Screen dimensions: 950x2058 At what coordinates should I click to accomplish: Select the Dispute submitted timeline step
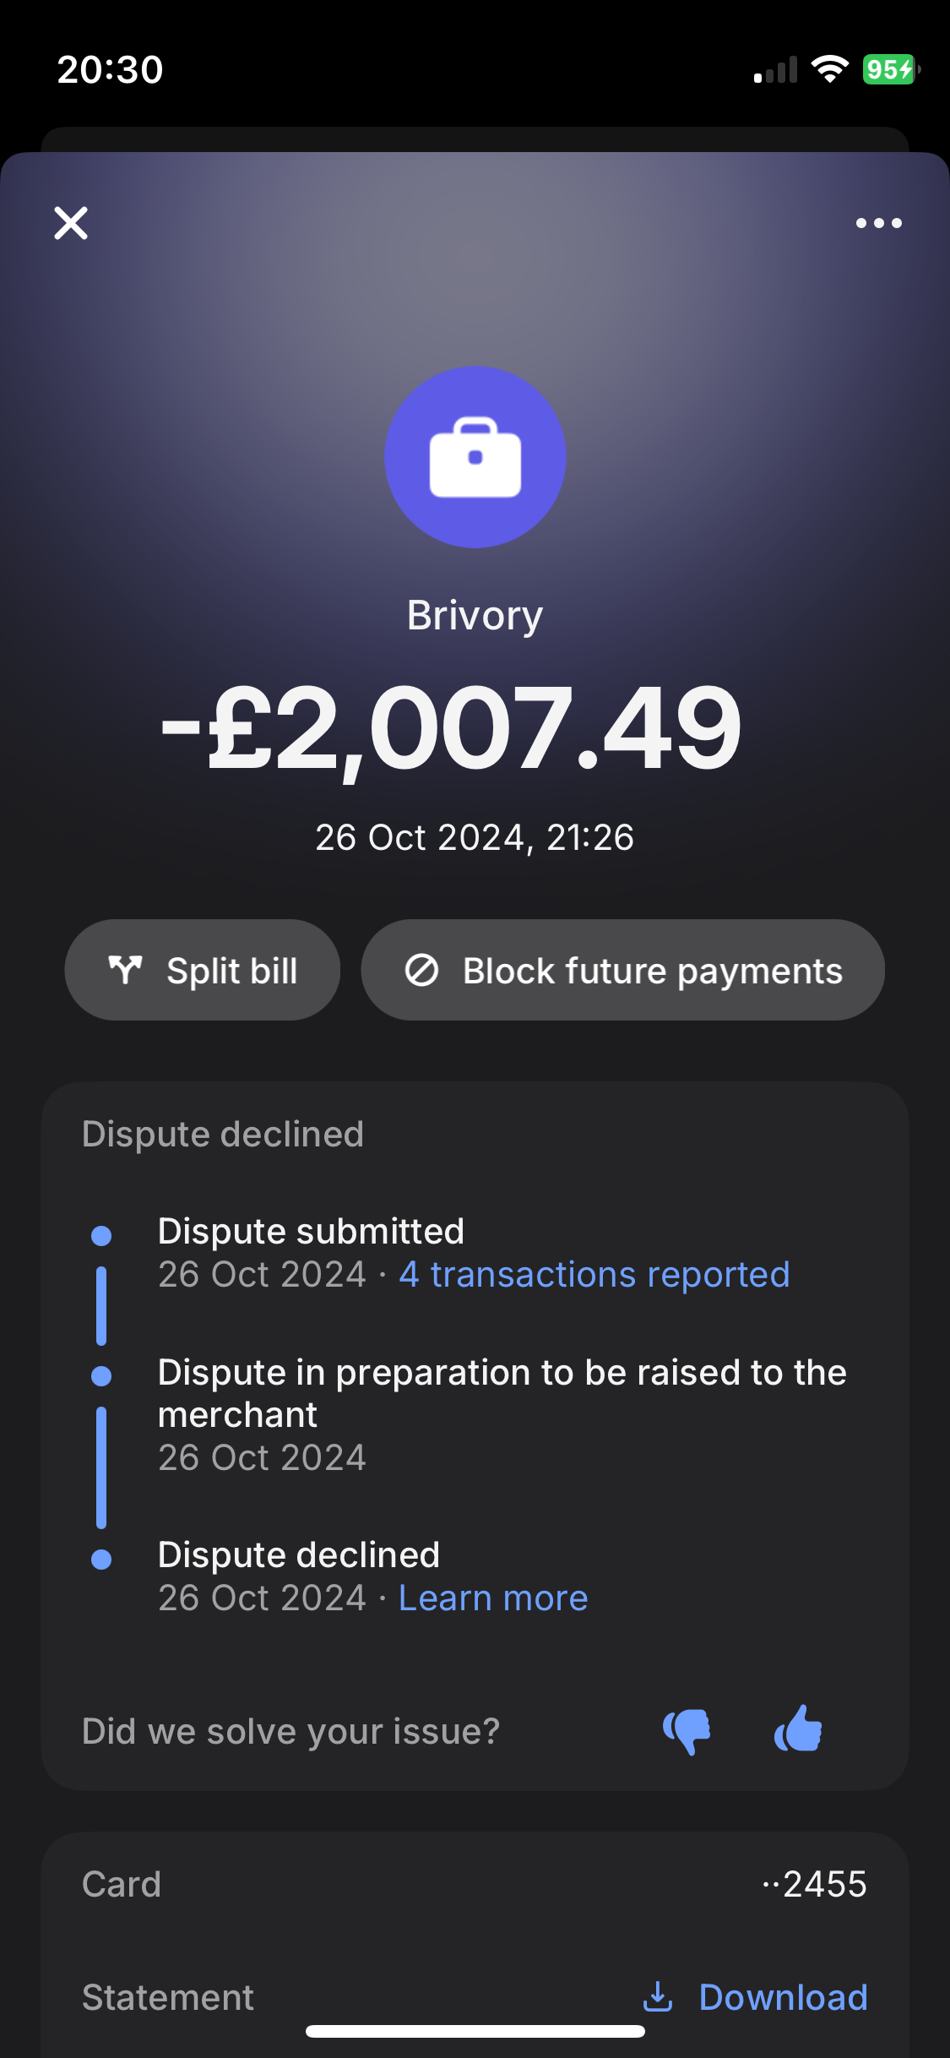pos(311,1231)
